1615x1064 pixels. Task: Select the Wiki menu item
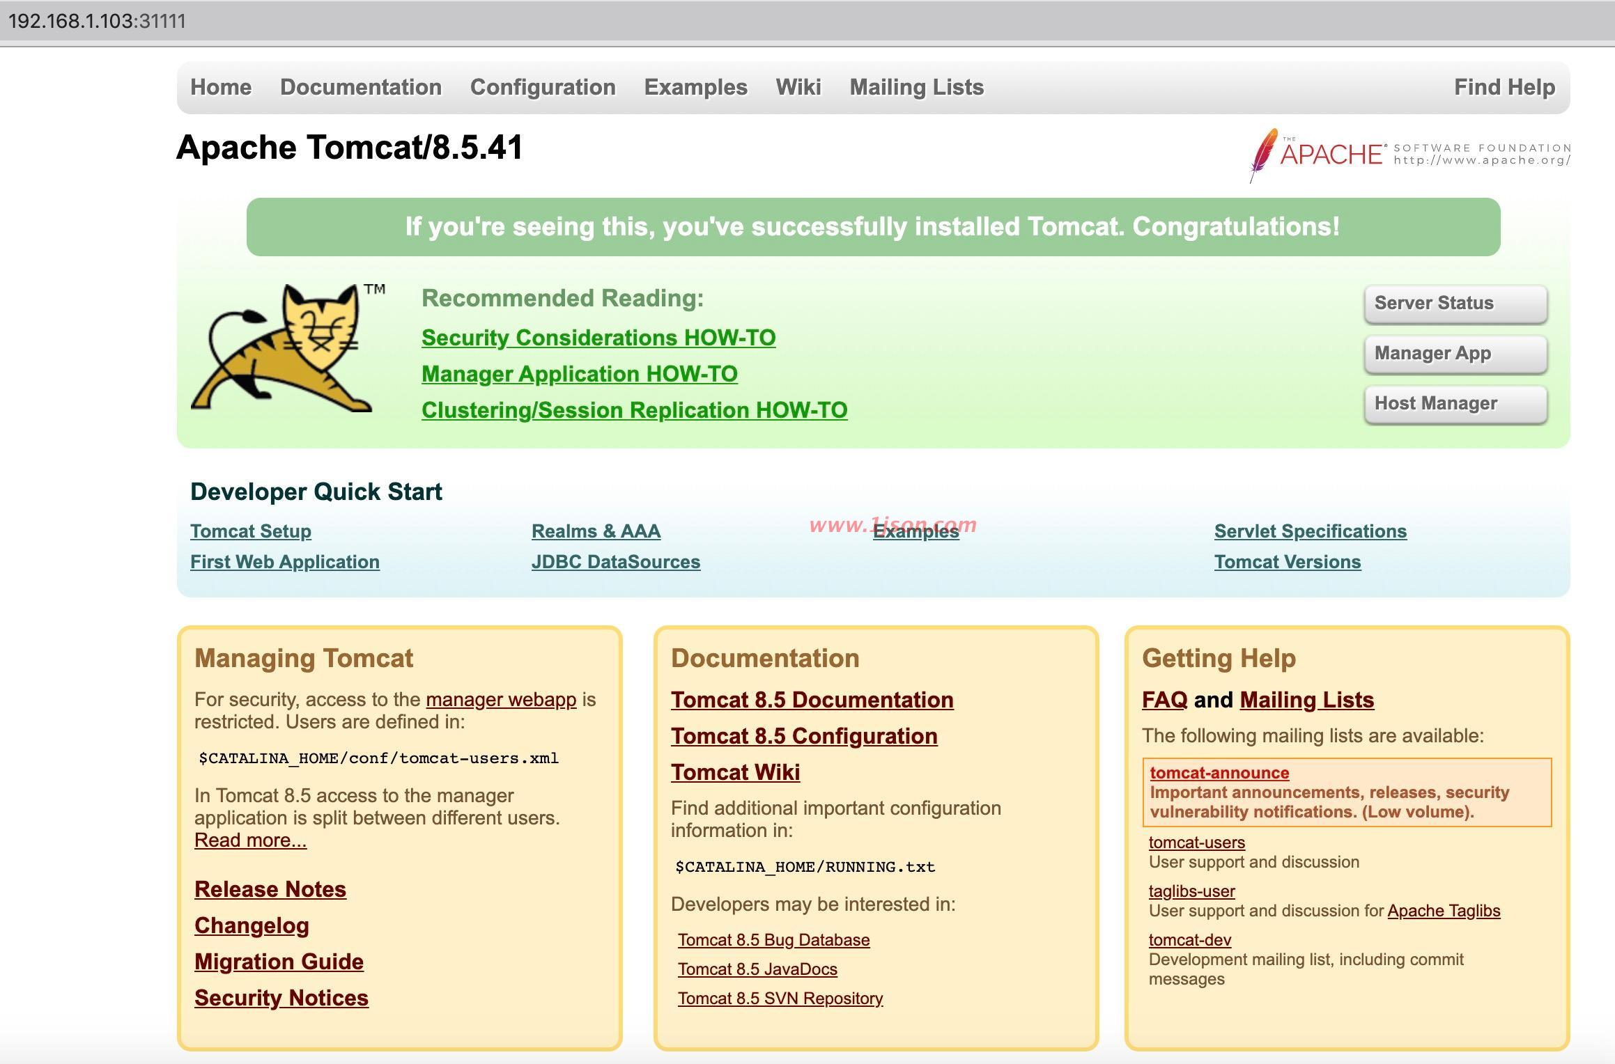798,86
